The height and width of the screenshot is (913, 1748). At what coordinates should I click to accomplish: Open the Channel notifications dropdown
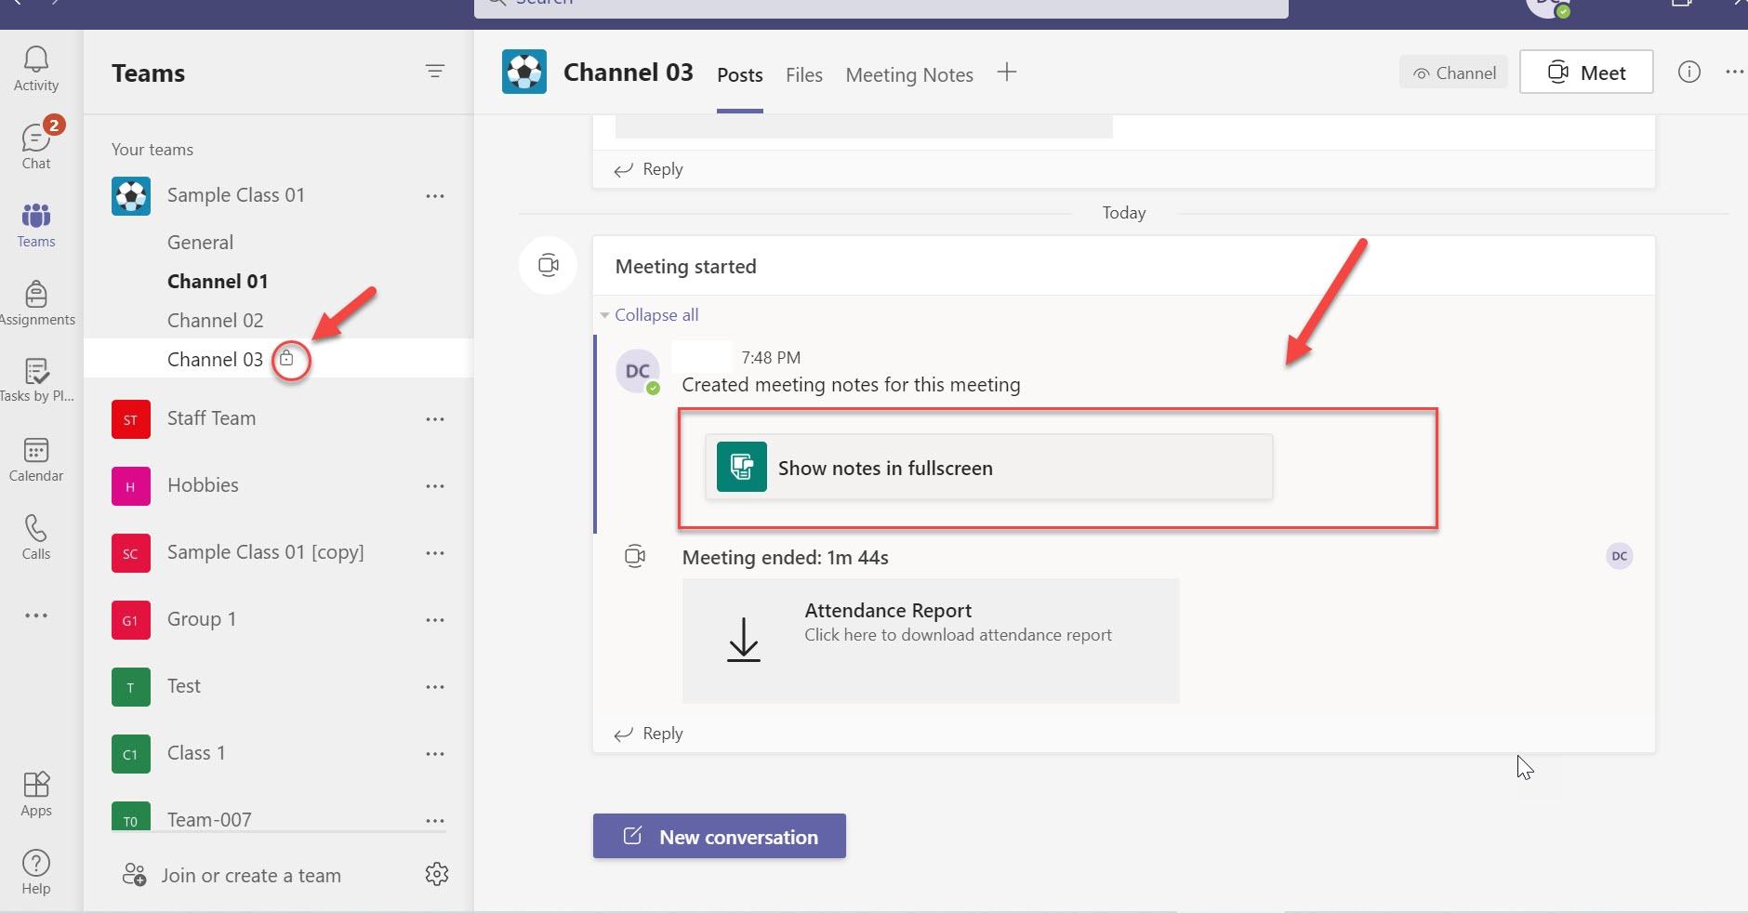(1454, 73)
